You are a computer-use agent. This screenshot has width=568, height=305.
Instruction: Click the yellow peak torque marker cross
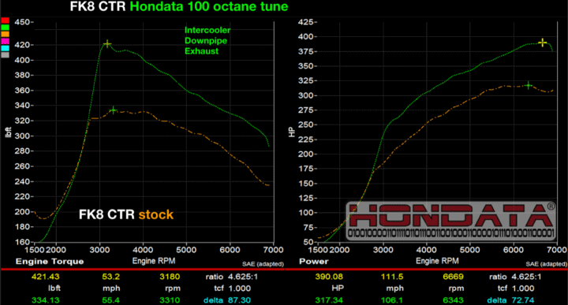tap(107, 44)
